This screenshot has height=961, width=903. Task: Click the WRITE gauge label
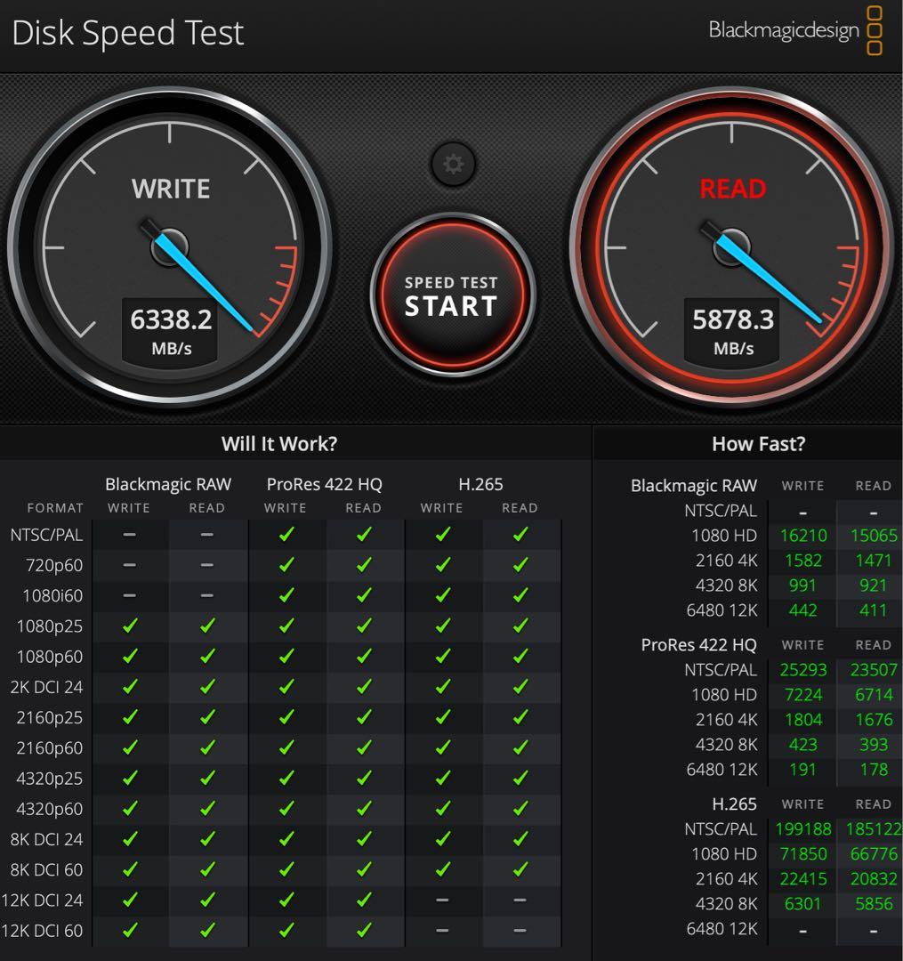(x=171, y=189)
